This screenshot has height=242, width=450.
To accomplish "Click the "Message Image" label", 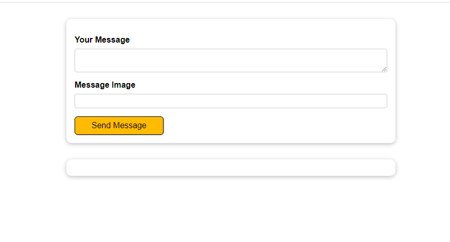I will (x=105, y=85).
